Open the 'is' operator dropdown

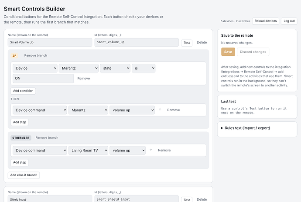[x=144, y=68]
